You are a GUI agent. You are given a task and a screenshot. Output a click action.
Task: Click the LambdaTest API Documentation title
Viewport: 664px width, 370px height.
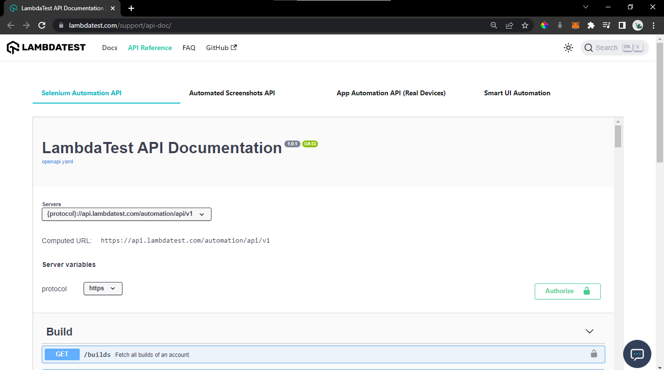(162, 148)
